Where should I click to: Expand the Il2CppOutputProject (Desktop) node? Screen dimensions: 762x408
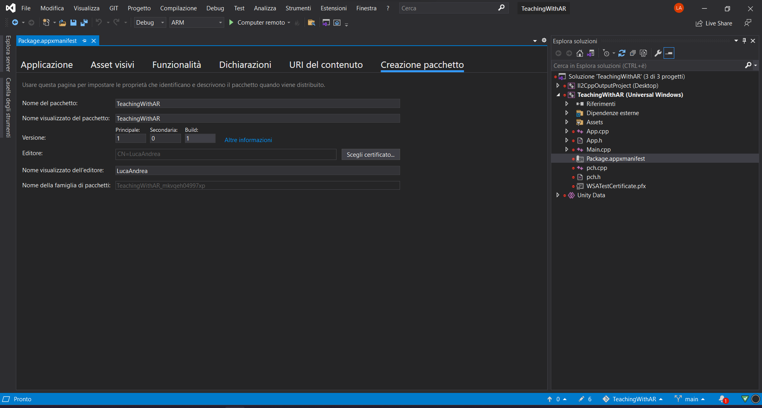pyautogui.click(x=558, y=86)
